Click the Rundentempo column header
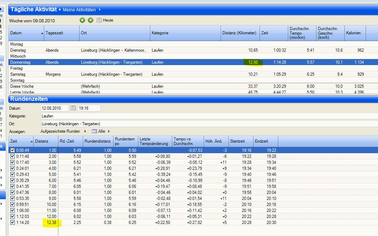This screenshot has width=378, height=236. tap(126, 141)
